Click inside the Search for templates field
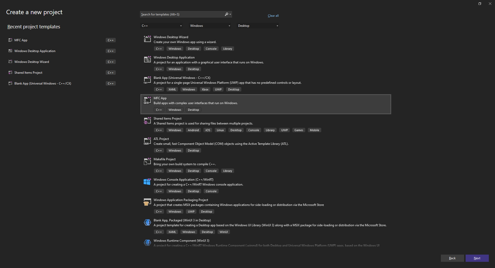Image resolution: width=495 pixels, height=268 pixels. click(x=180, y=14)
